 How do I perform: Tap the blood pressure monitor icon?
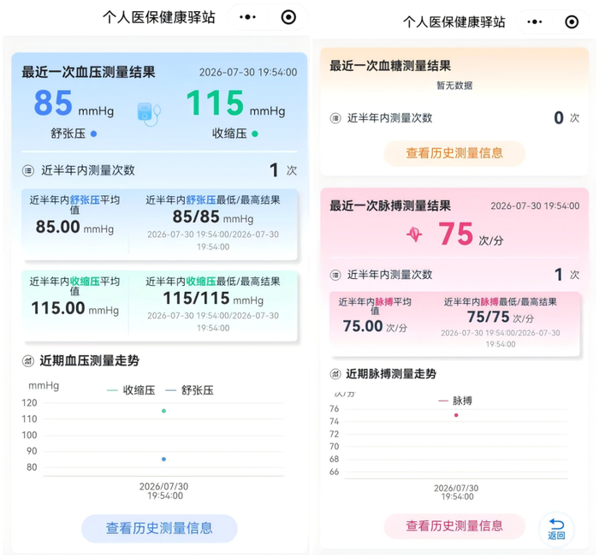point(149,114)
